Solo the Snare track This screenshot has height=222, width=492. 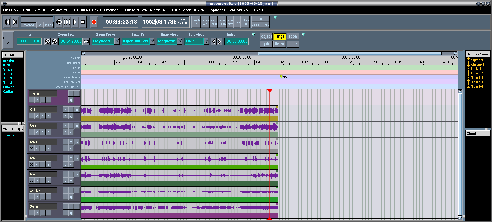(77, 126)
